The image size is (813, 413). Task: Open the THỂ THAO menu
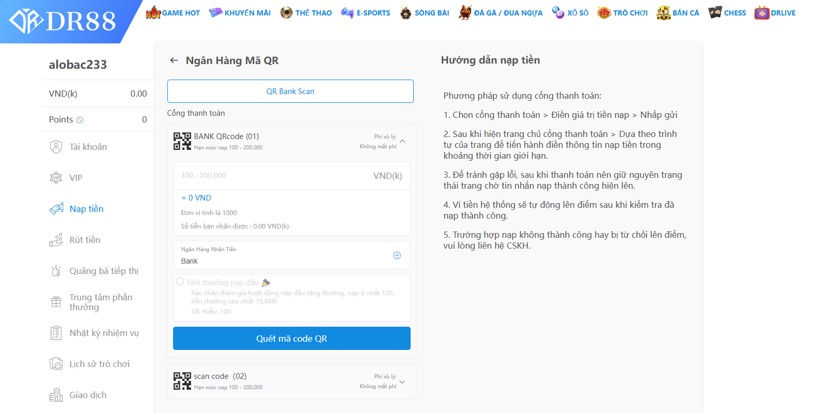coord(306,13)
